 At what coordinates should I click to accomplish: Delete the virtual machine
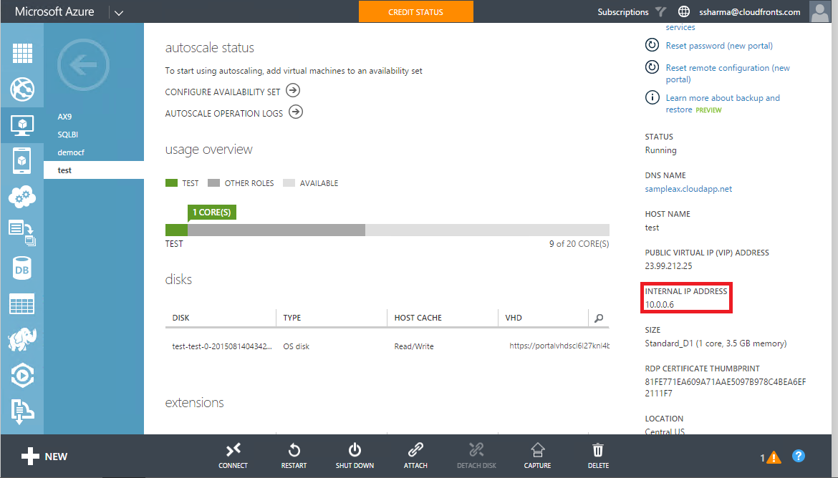tap(598, 449)
